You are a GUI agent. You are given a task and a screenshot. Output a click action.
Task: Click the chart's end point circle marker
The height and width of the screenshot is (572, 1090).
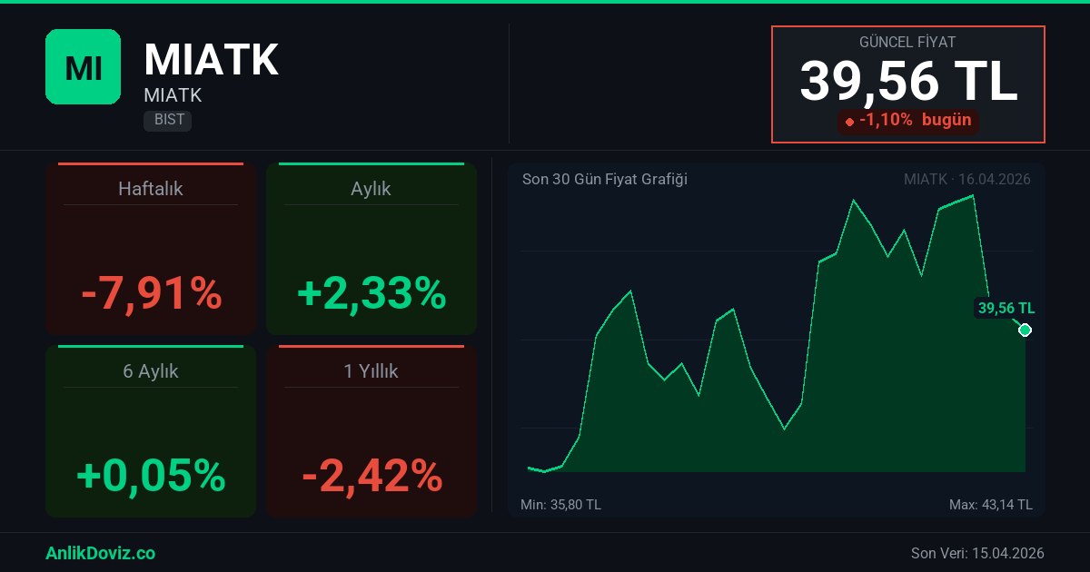click(1025, 330)
